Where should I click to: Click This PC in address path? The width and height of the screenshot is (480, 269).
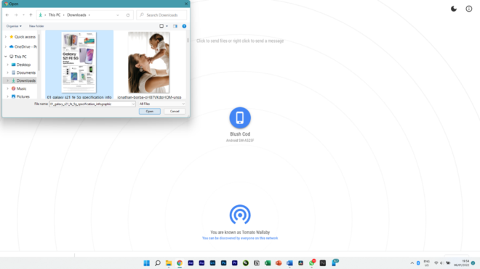(55, 15)
